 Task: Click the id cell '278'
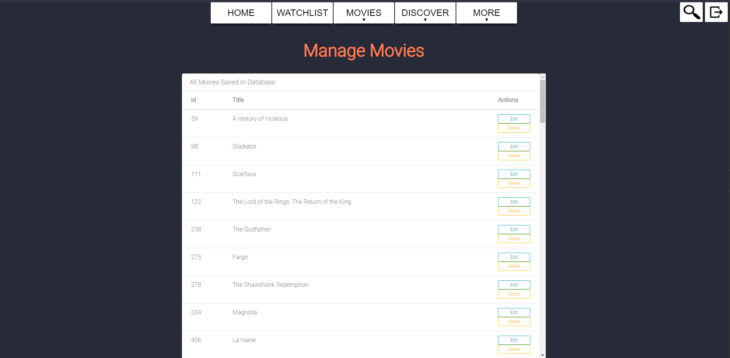tap(196, 285)
